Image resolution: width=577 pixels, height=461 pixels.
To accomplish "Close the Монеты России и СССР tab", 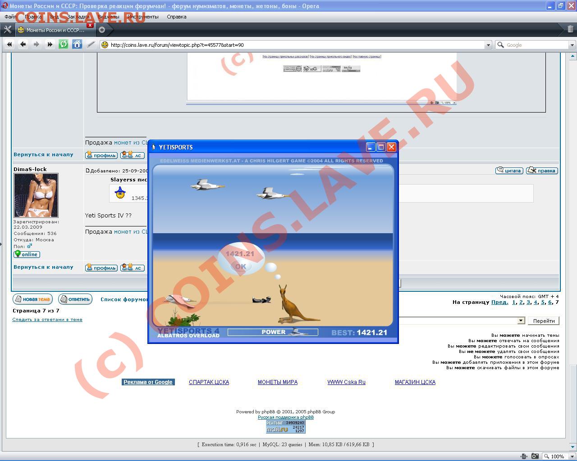I will tap(90, 26).
